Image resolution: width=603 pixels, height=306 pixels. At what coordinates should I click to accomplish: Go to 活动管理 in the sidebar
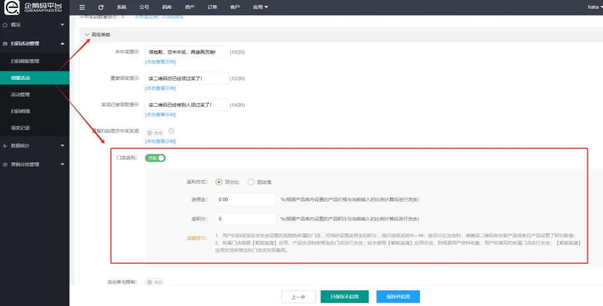(x=21, y=94)
